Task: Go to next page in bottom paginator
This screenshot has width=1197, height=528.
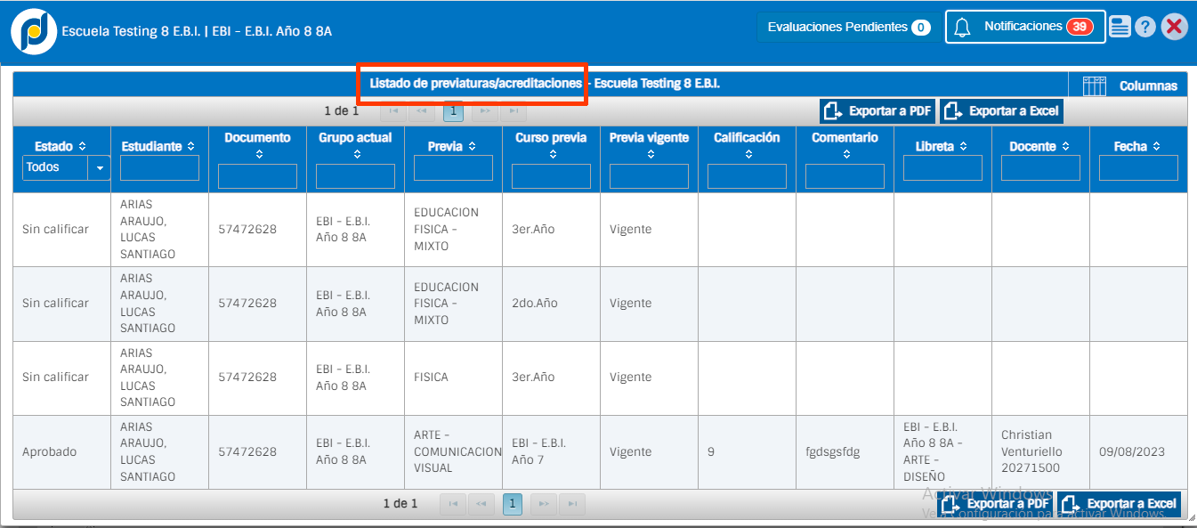Action: click(x=543, y=504)
